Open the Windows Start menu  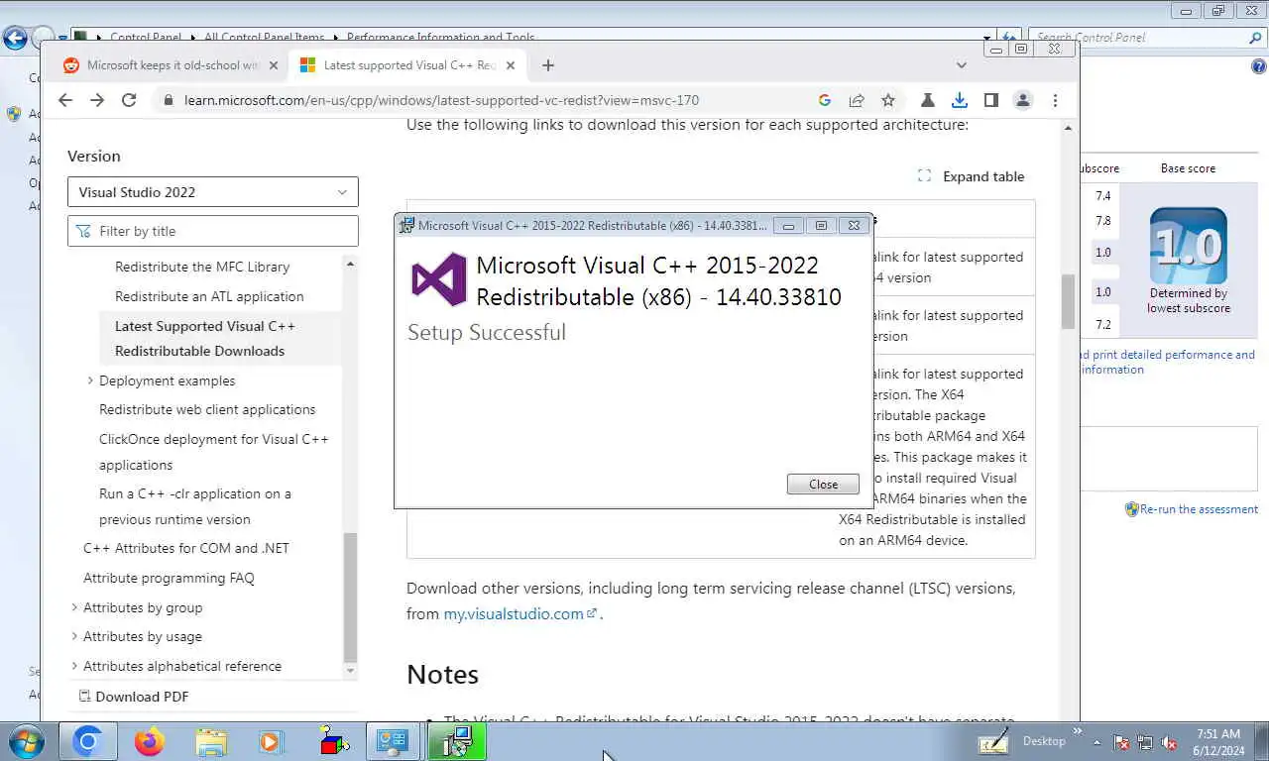tap(24, 741)
